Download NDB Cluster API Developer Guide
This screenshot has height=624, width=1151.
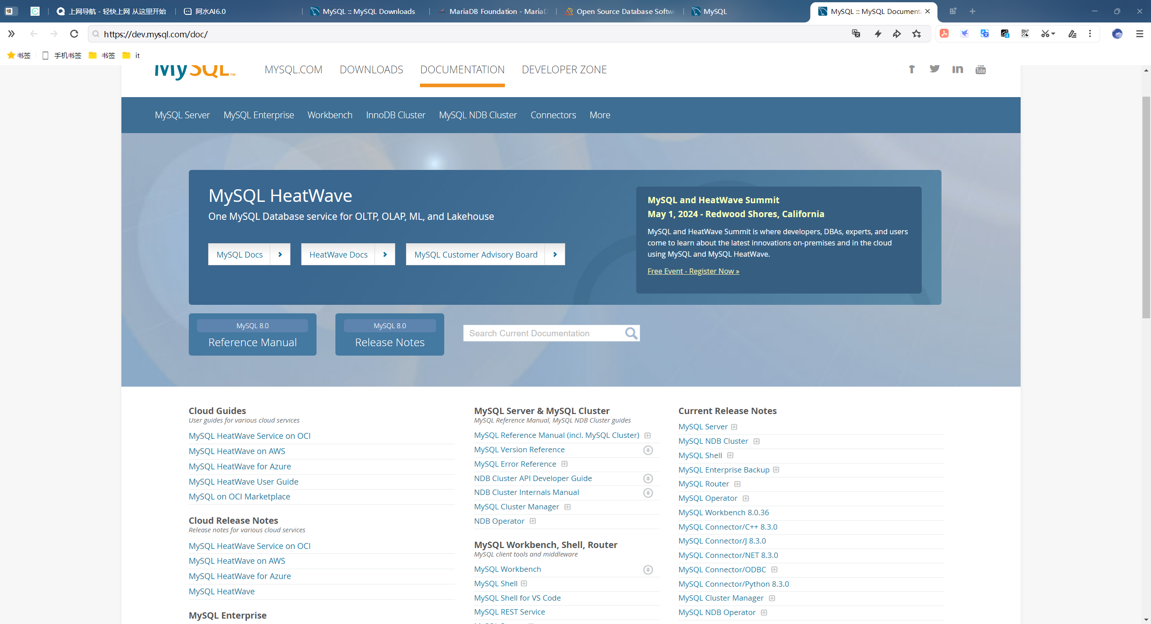pos(648,478)
